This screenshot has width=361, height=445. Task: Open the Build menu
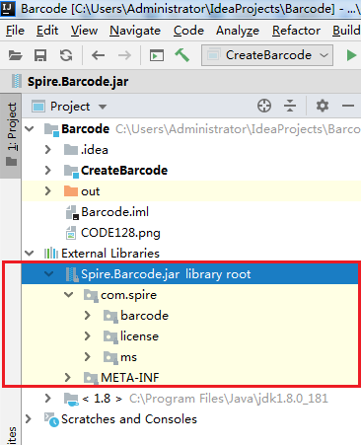tap(346, 31)
